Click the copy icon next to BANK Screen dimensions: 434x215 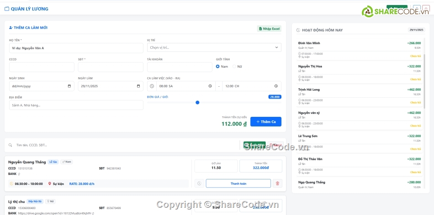[x=19, y=174]
